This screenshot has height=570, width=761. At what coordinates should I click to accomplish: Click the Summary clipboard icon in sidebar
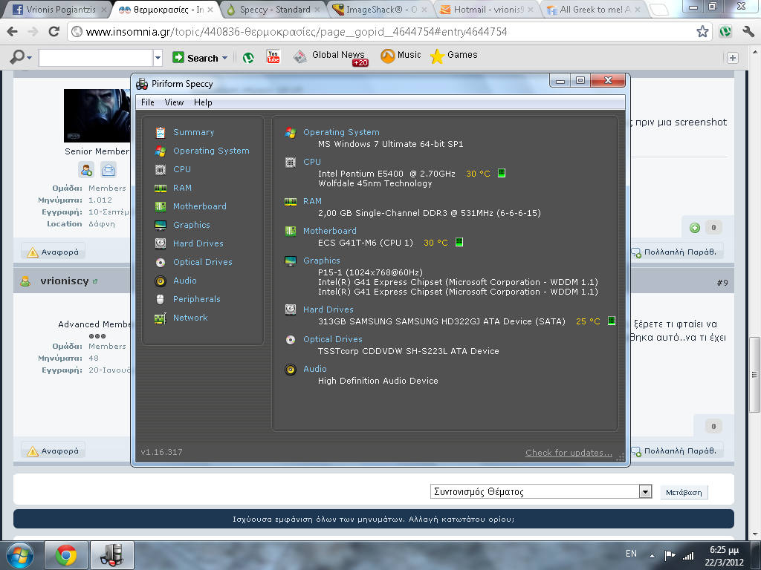pyautogui.click(x=161, y=132)
